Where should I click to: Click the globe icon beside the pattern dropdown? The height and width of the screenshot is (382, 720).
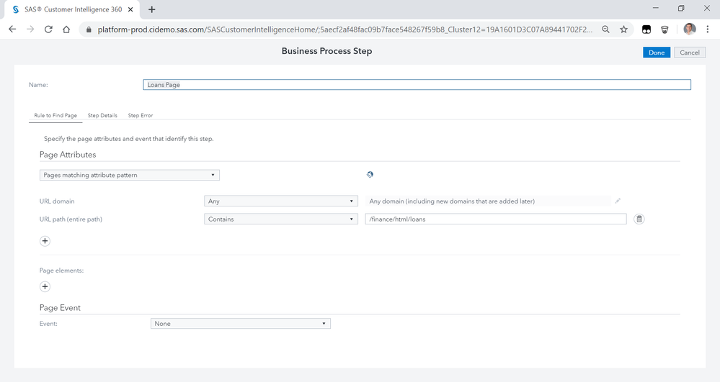tap(370, 175)
